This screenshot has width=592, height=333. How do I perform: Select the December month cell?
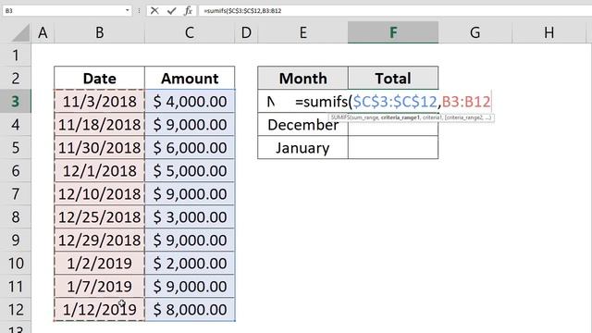point(302,125)
